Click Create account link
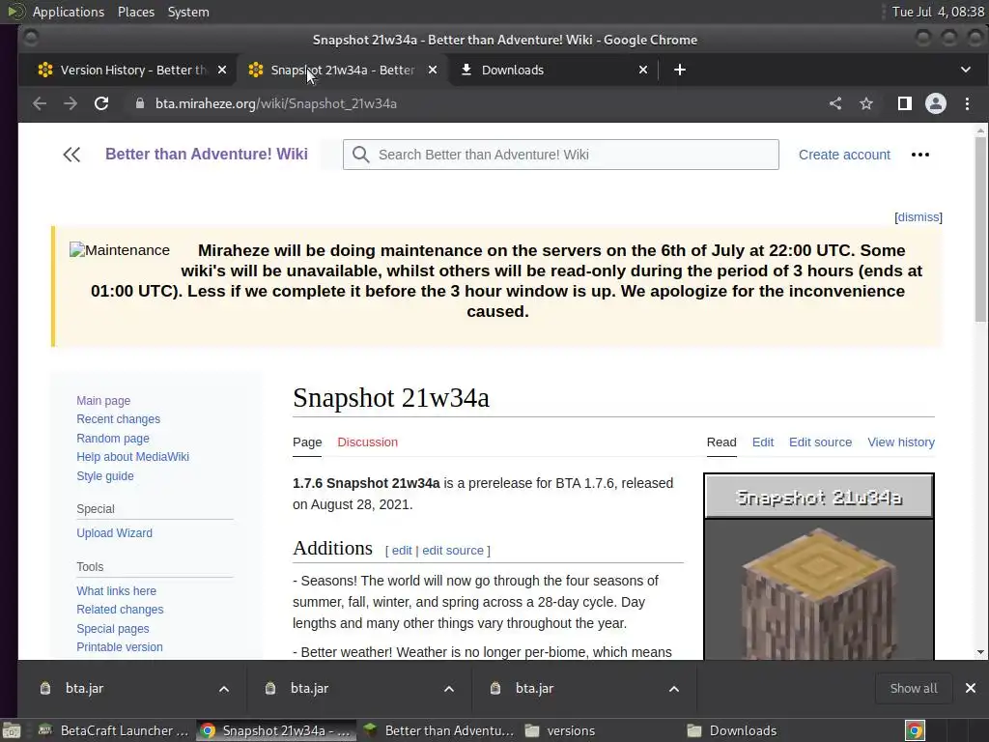989x742 pixels. click(x=844, y=155)
